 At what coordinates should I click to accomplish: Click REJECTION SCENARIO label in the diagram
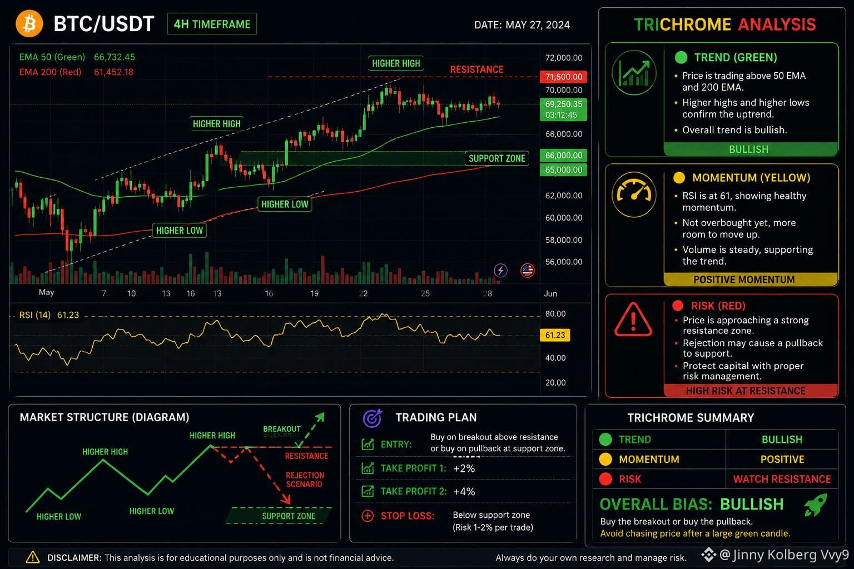pyautogui.click(x=305, y=480)
